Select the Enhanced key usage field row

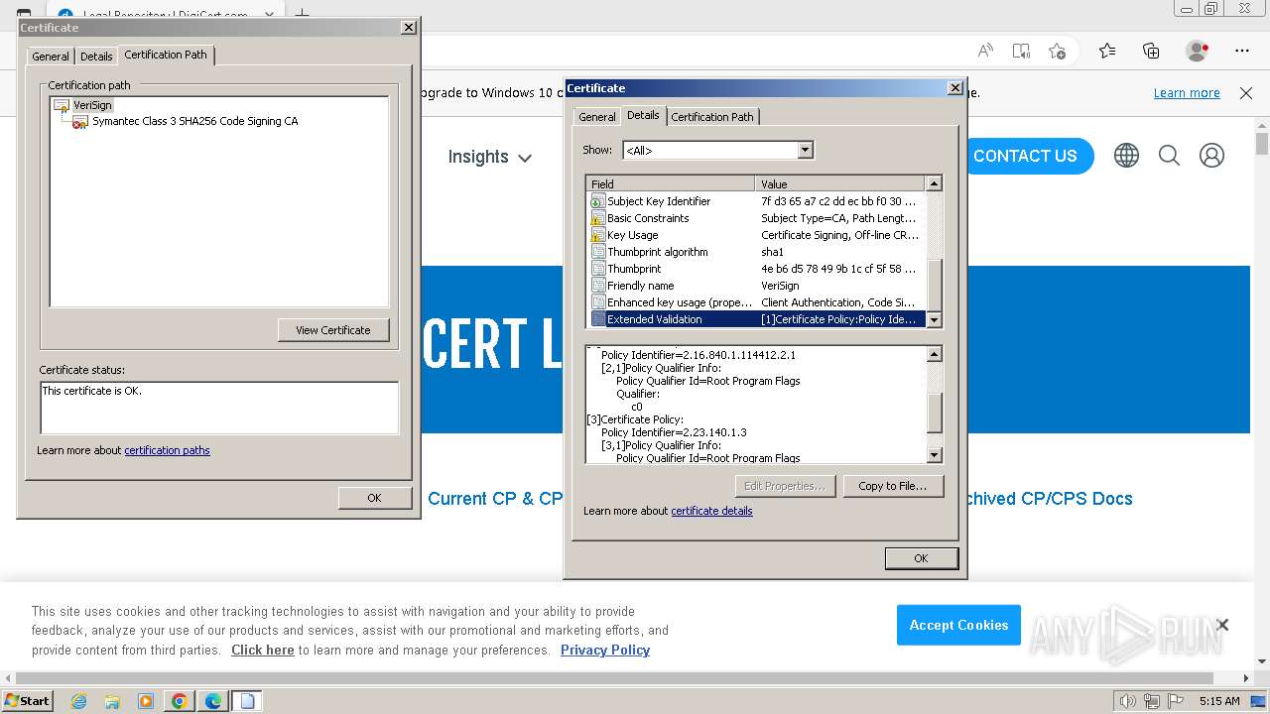point(756,302)
